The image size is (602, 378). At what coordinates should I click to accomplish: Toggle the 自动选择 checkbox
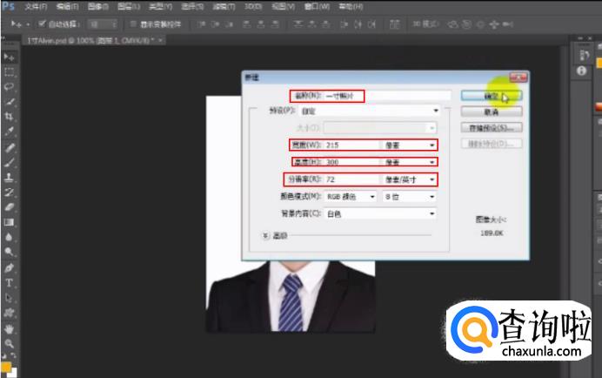42,24
